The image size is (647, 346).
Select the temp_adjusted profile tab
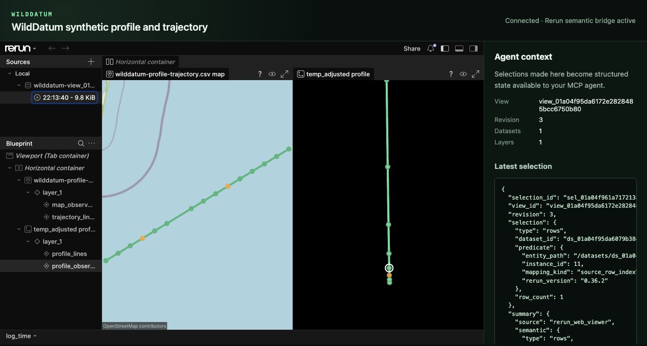(x=333, y=74)
